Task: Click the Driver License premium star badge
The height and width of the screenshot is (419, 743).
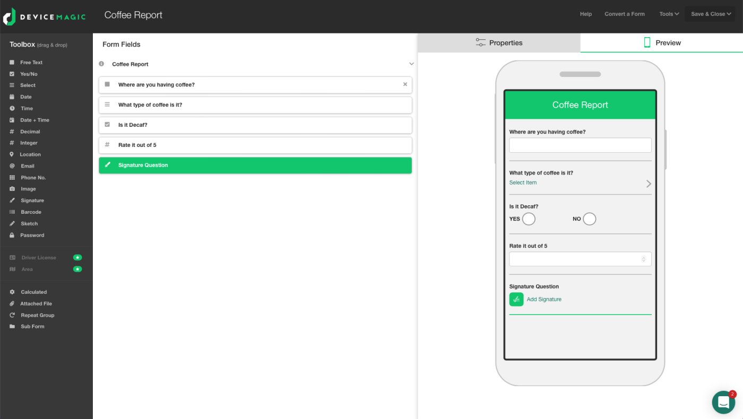Action: tap(77, 257)
